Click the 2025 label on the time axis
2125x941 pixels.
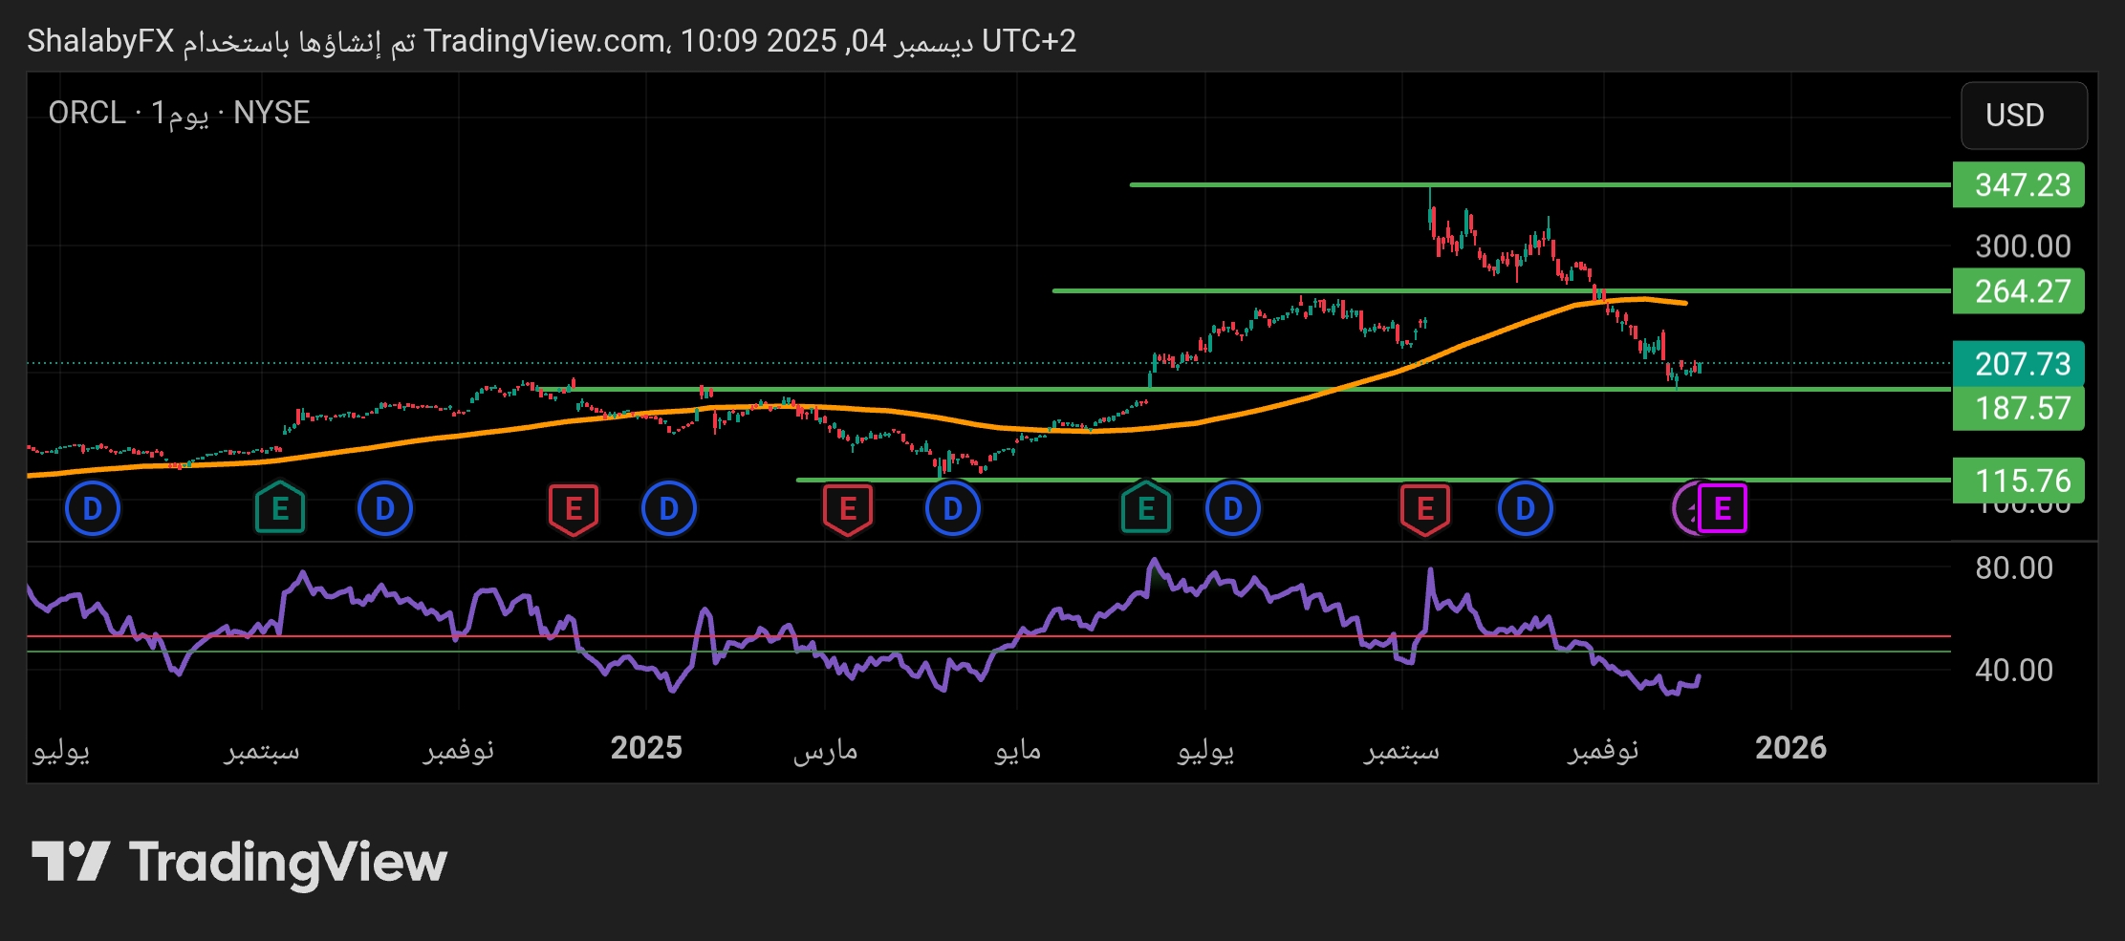pyautogui.click(x=646, y=748)
